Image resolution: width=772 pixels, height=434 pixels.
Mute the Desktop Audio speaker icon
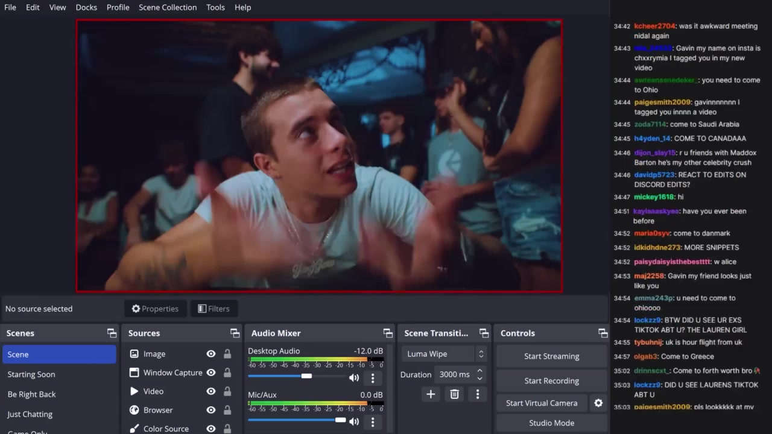point(354,378)
